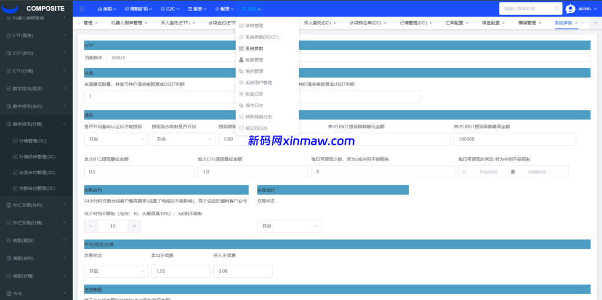Click the 卖出手续费 input field
Viewport: 602px width, 300px height.
181,271
